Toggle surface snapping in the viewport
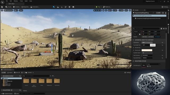This screenshot has height=95, width=170. 106,11
